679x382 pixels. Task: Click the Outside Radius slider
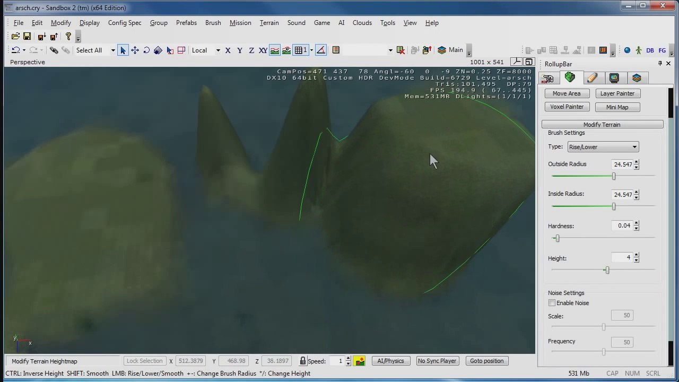point(603,176)
